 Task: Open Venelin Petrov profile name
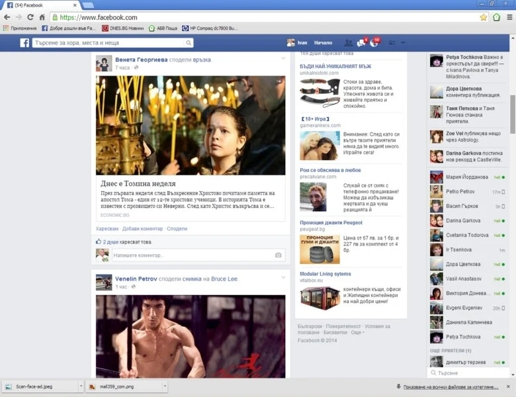pos(136,279)
